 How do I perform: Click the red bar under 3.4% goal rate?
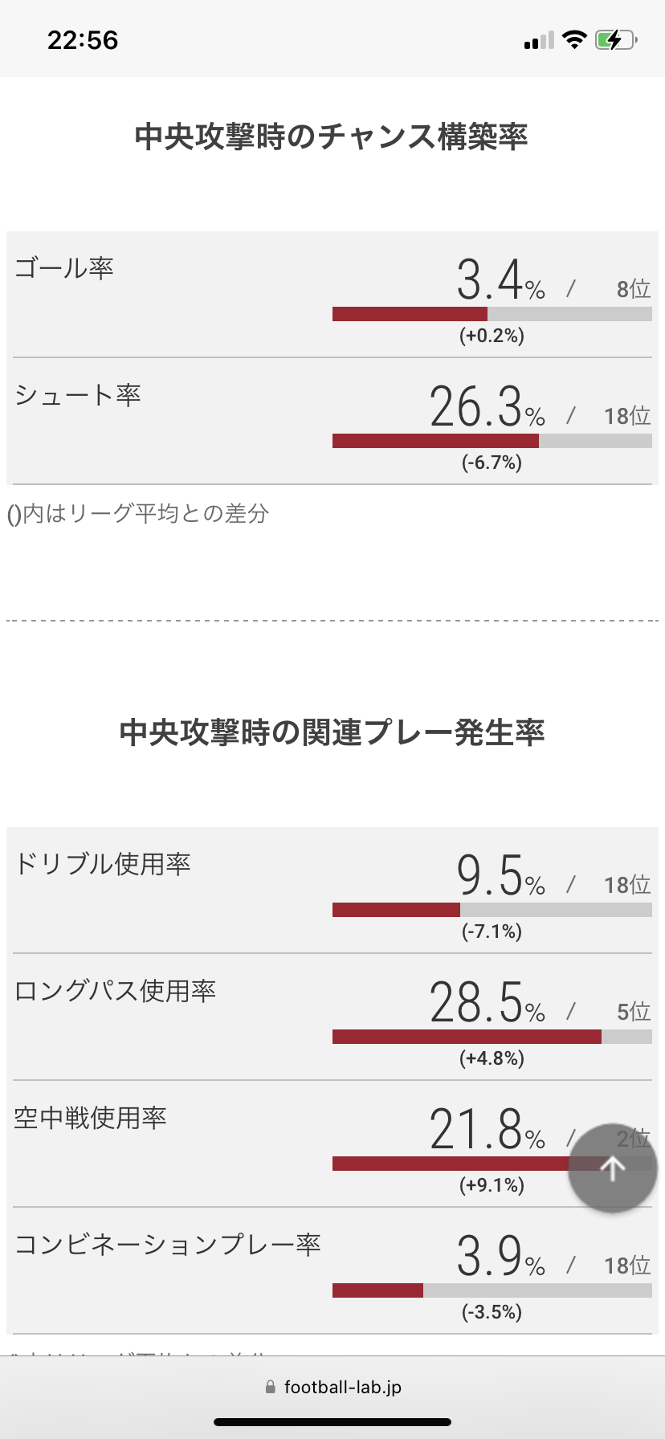click(x=410, y=314)
